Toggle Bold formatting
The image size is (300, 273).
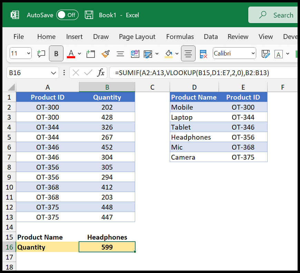click(x=56, y=53)
